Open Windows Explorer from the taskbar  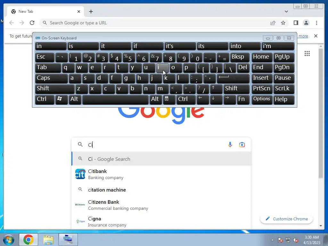click(48, 240)
